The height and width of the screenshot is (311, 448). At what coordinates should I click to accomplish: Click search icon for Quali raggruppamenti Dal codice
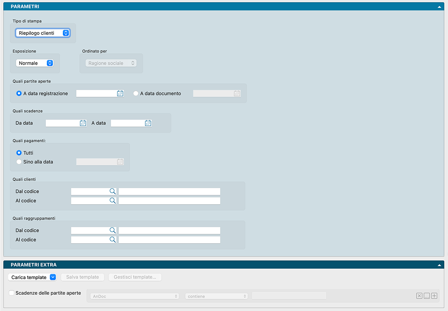[x=112, y=230]
